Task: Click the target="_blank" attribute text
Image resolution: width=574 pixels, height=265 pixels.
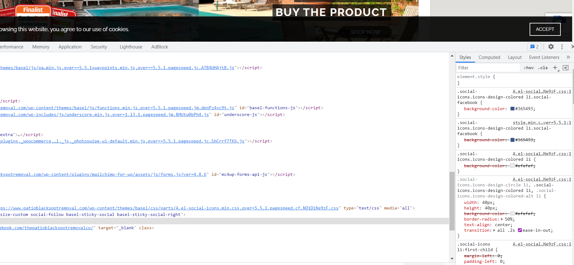Action: click(117, 228)
